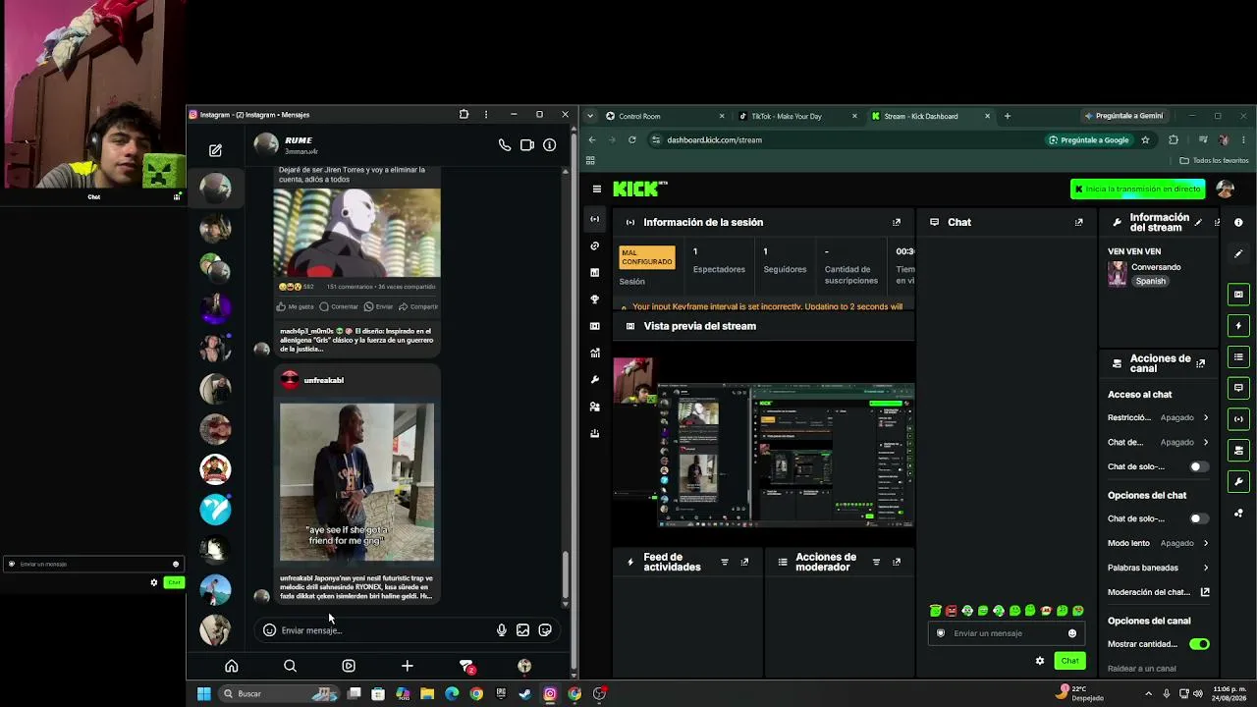Pop out the Kick Chat panel
Image resolution: width=1257 pixels, height=707 pixels.
pos(1078,223)
